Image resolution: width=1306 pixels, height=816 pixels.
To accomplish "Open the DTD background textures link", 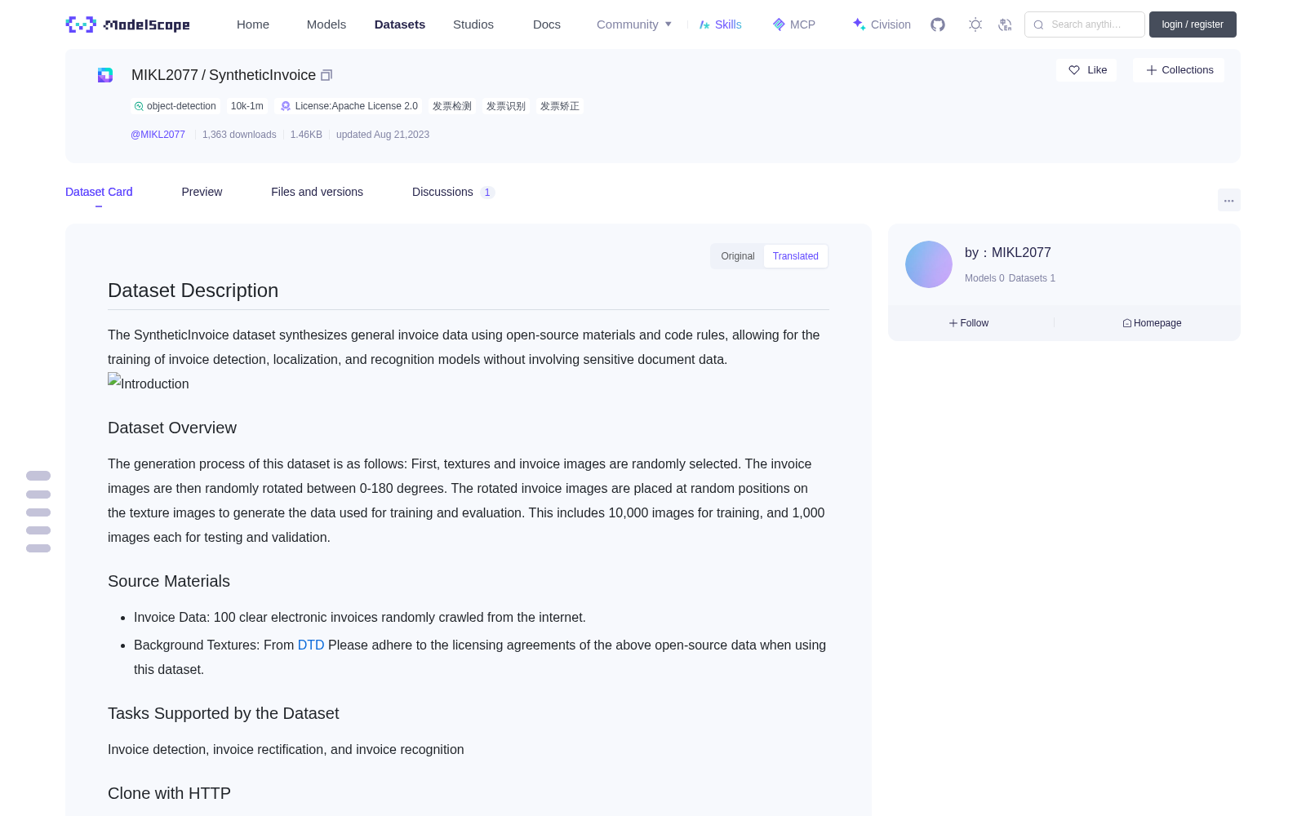I will 311,645.
